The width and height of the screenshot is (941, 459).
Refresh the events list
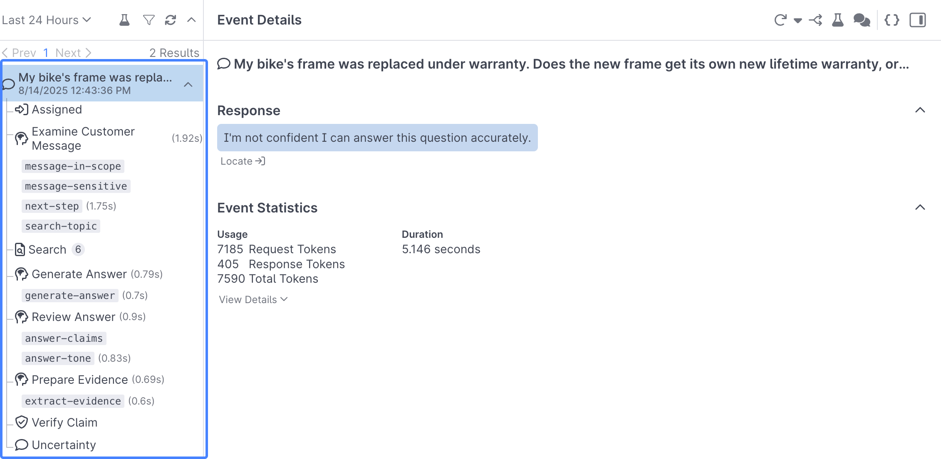click(171, 20)
